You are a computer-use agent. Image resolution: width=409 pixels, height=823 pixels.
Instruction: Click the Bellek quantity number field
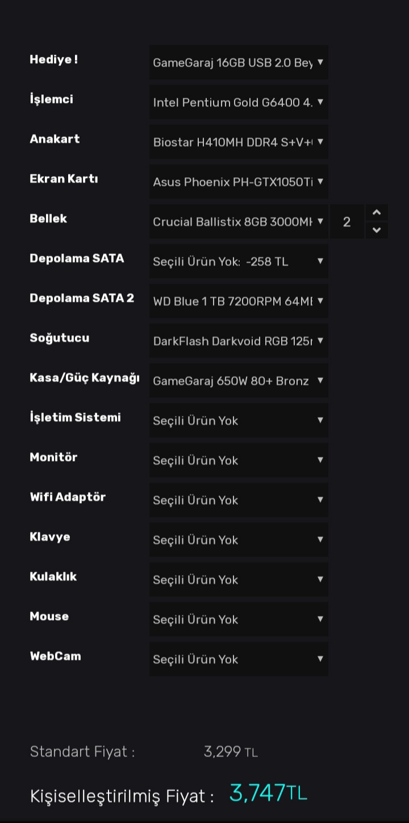point(347,222)
